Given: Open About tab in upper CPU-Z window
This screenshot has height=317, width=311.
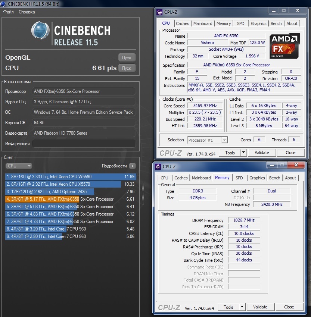Looking at the screenshot, I should (x=292, y=23).
